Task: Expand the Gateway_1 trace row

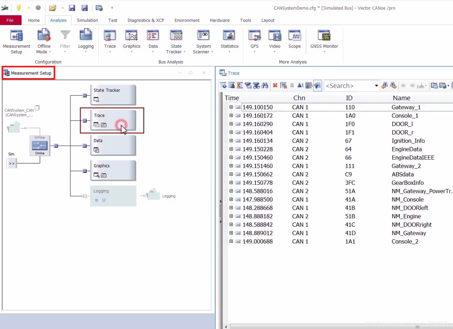Action: pos(231,107)
